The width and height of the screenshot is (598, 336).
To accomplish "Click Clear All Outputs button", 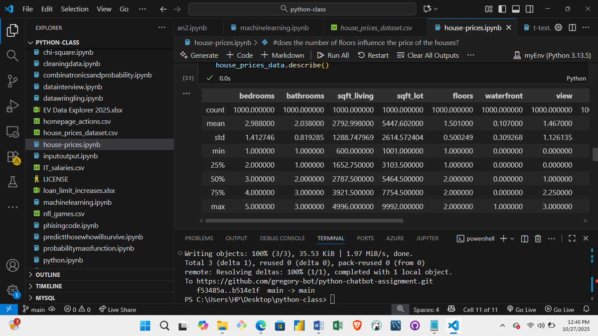I will 428,55.
